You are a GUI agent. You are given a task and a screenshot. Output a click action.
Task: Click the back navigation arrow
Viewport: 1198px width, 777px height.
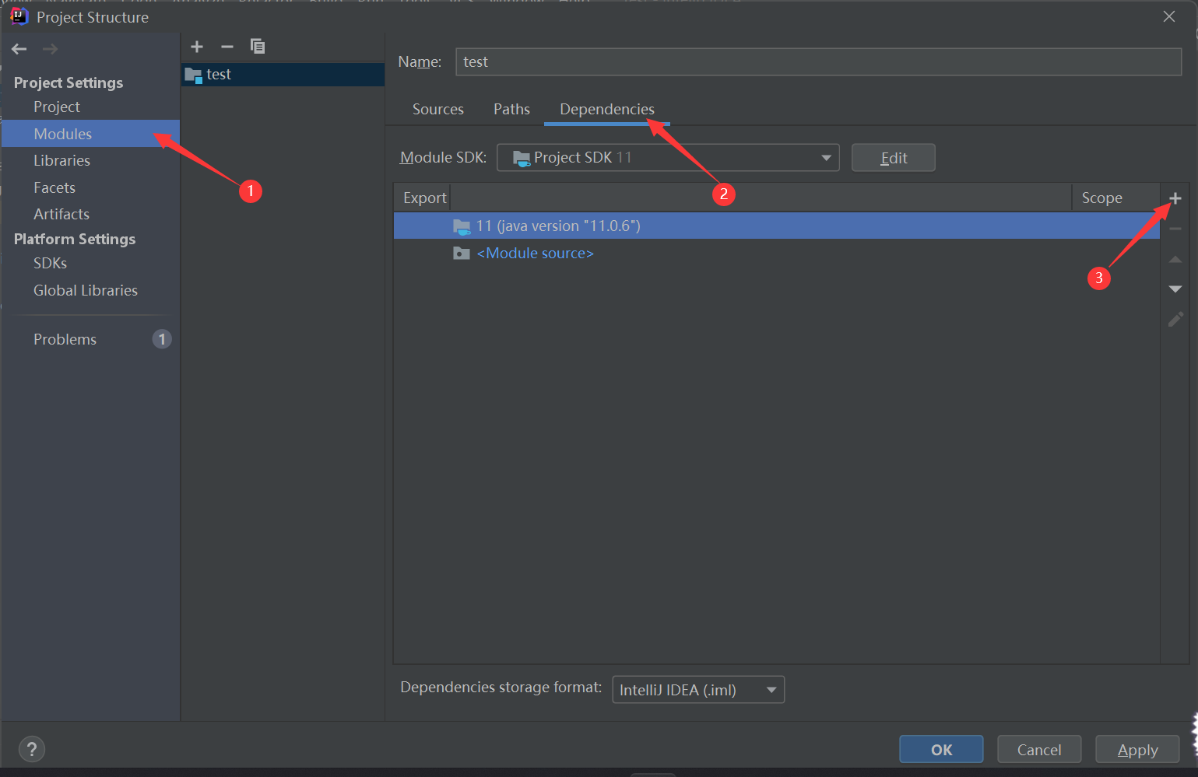pyautogui.click(x=19, y=49)
